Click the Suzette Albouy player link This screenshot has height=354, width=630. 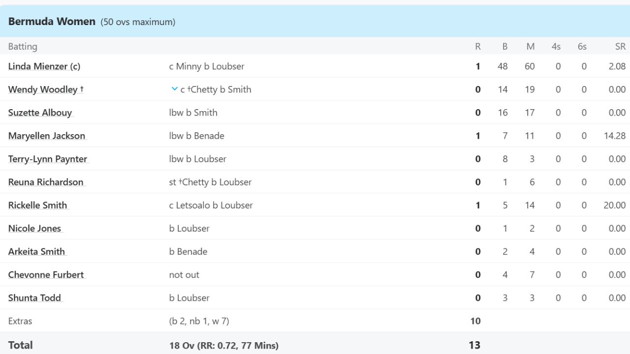40,113
